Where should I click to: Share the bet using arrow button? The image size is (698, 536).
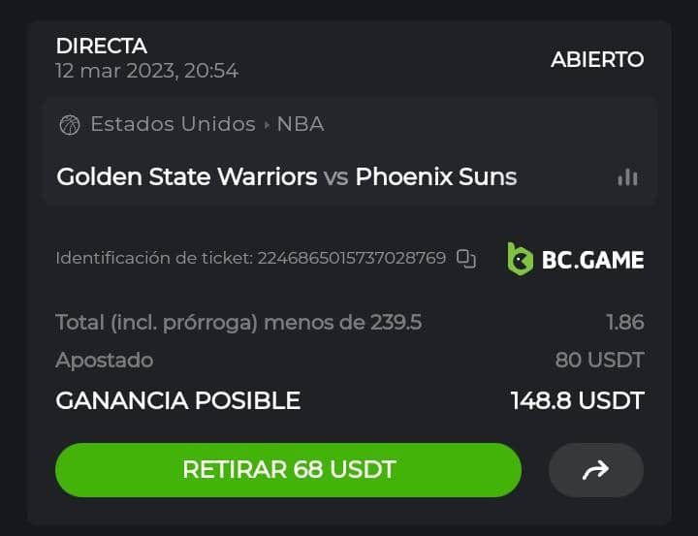(595, 470)
